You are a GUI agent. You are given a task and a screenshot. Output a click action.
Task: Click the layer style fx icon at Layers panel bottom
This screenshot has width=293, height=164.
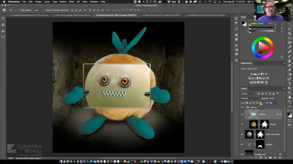(256, 158)
